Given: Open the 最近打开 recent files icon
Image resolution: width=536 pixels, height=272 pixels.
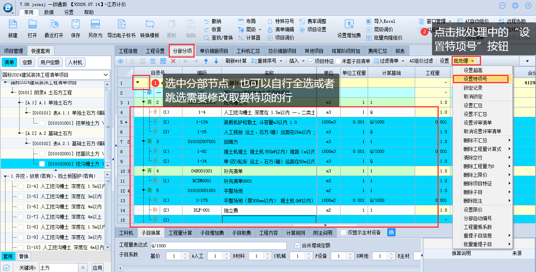Looking at the screenshot, I should point(54,24).
